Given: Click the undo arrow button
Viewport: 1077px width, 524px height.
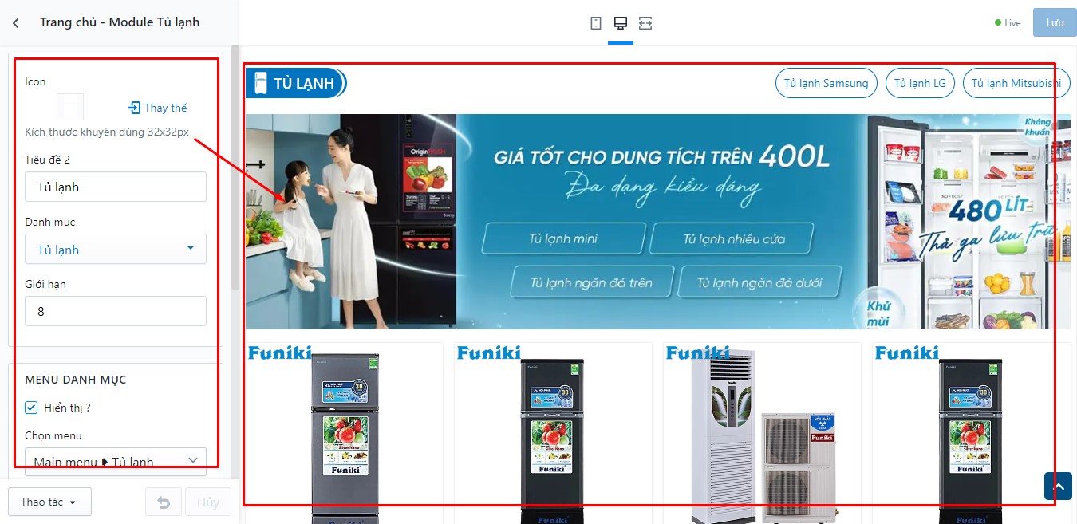Looking at the screenshot, I should click(164, 502).
